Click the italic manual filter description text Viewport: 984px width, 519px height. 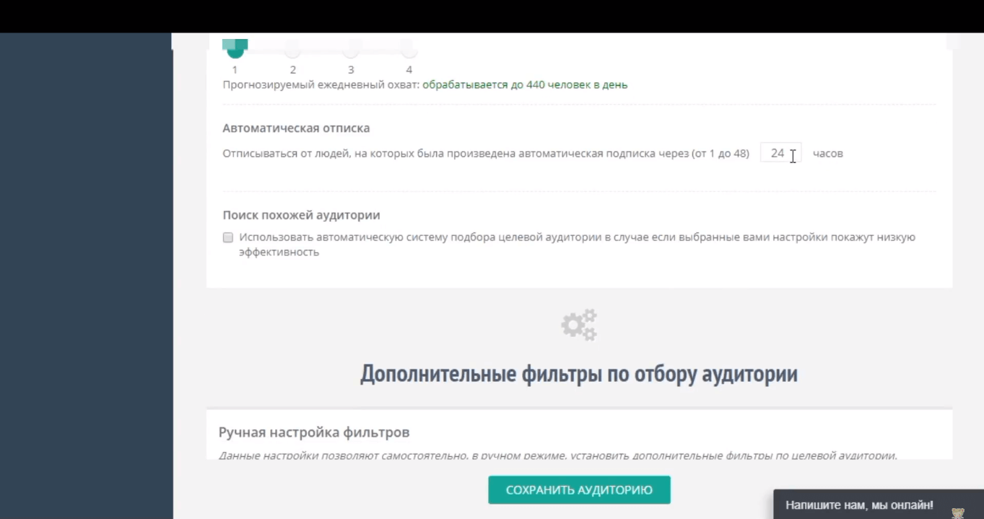click(557, 455)
